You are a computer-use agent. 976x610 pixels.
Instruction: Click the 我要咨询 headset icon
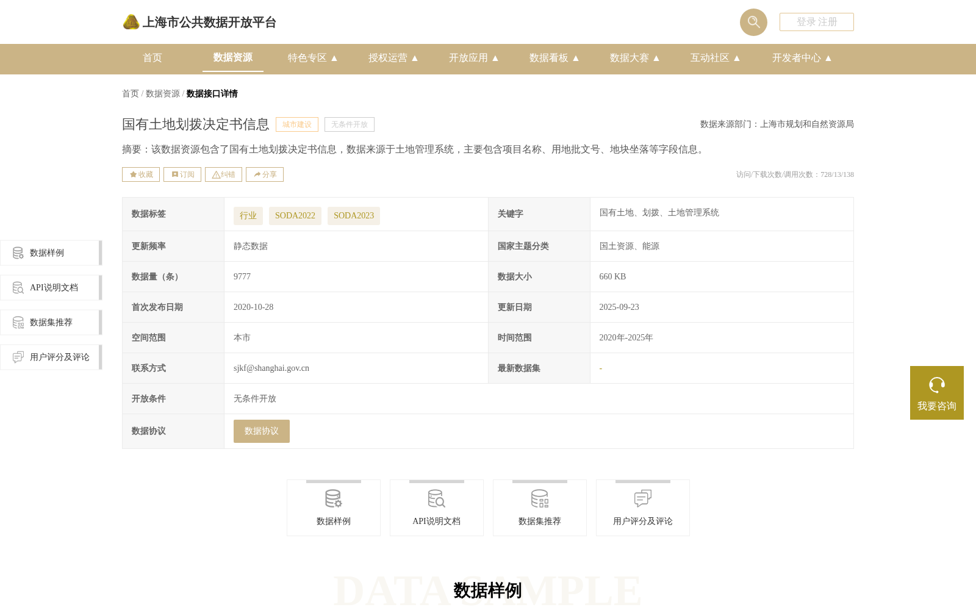[937, 385]
